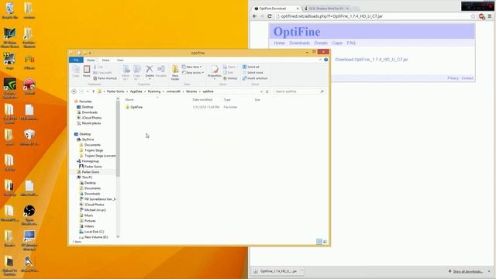Click the navigation pane scrollbar down arrow
Screen dimensions: 496x279
point(118,236)
